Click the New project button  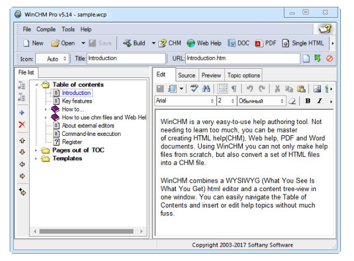click(33, 43)
